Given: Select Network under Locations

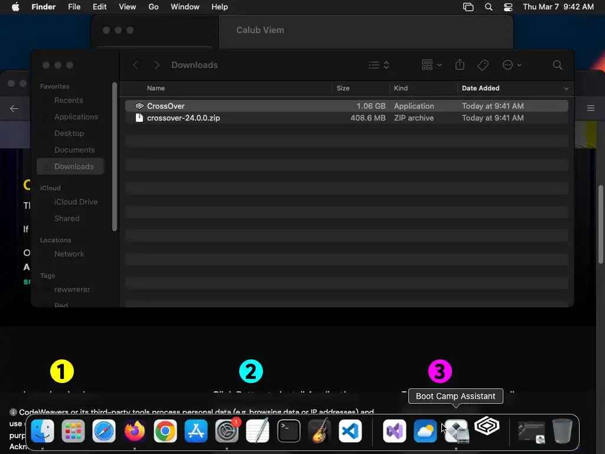Looking at the screenshot, I should click(x=69, y=254).
